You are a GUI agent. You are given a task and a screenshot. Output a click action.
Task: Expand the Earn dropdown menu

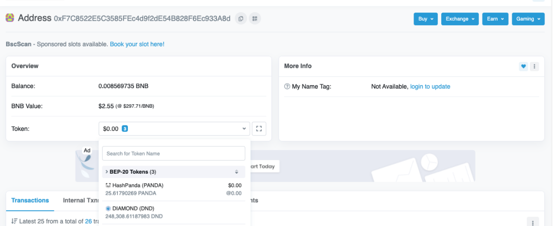tap(495, 19)
